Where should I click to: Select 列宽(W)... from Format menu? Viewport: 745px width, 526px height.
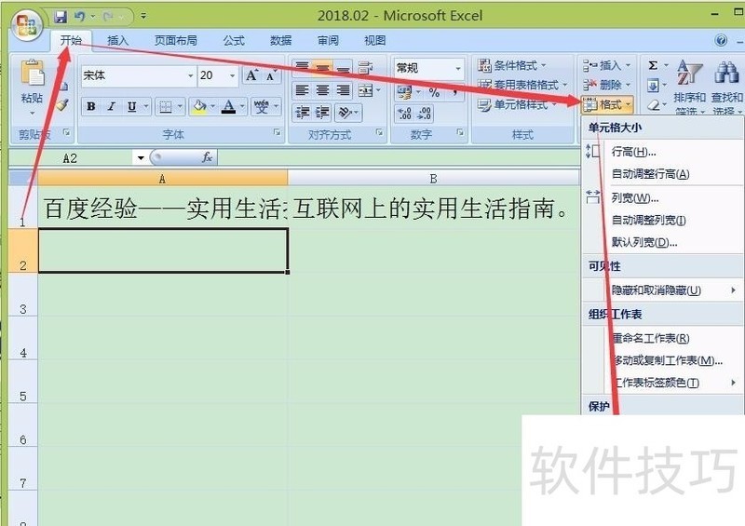click(663, 197)
